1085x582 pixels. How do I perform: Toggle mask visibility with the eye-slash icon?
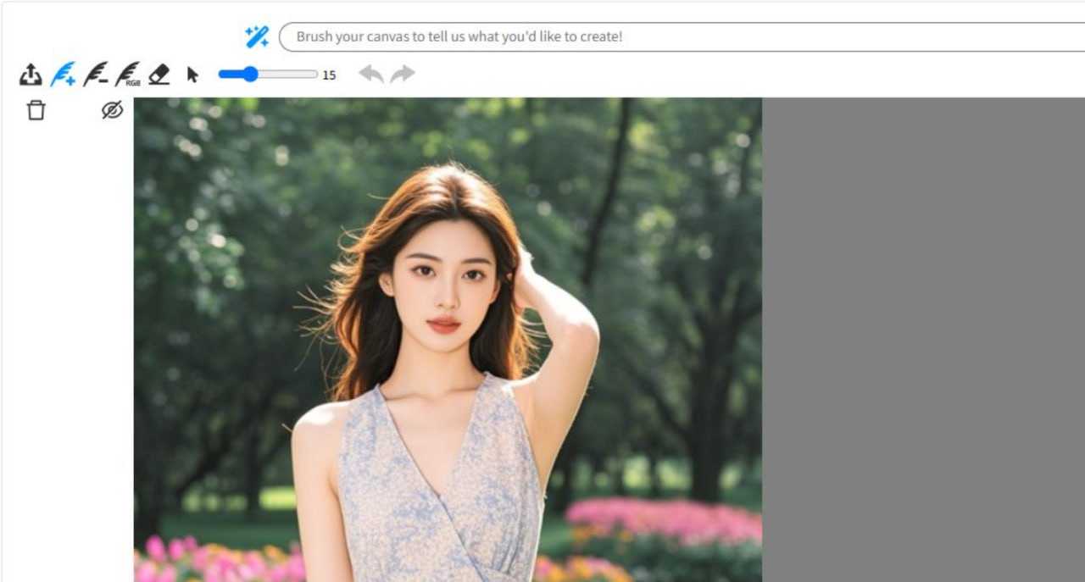click(x=112, y=110)
